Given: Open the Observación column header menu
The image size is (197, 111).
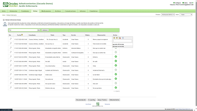Looking at the screenshot, I should (101, 35).
